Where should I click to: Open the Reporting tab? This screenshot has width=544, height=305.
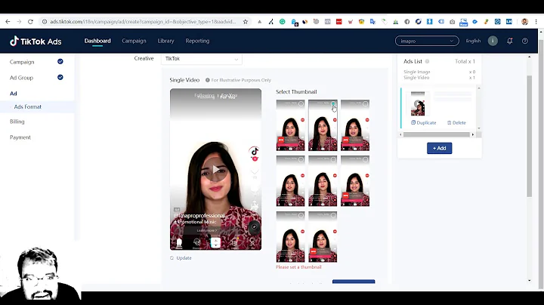[197, 41]
